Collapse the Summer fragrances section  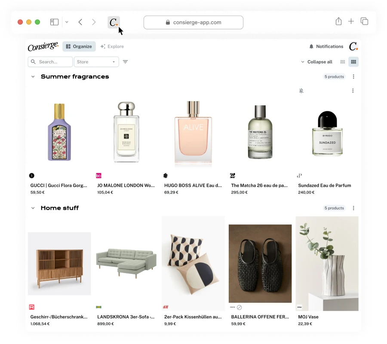(33, 77)
